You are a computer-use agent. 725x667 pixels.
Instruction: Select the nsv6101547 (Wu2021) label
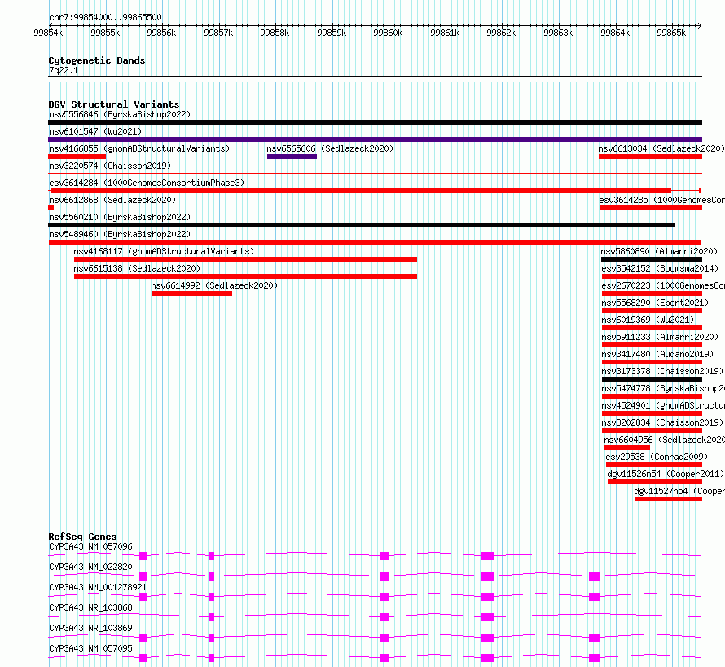pyautogui.click(x=95, y=131)
